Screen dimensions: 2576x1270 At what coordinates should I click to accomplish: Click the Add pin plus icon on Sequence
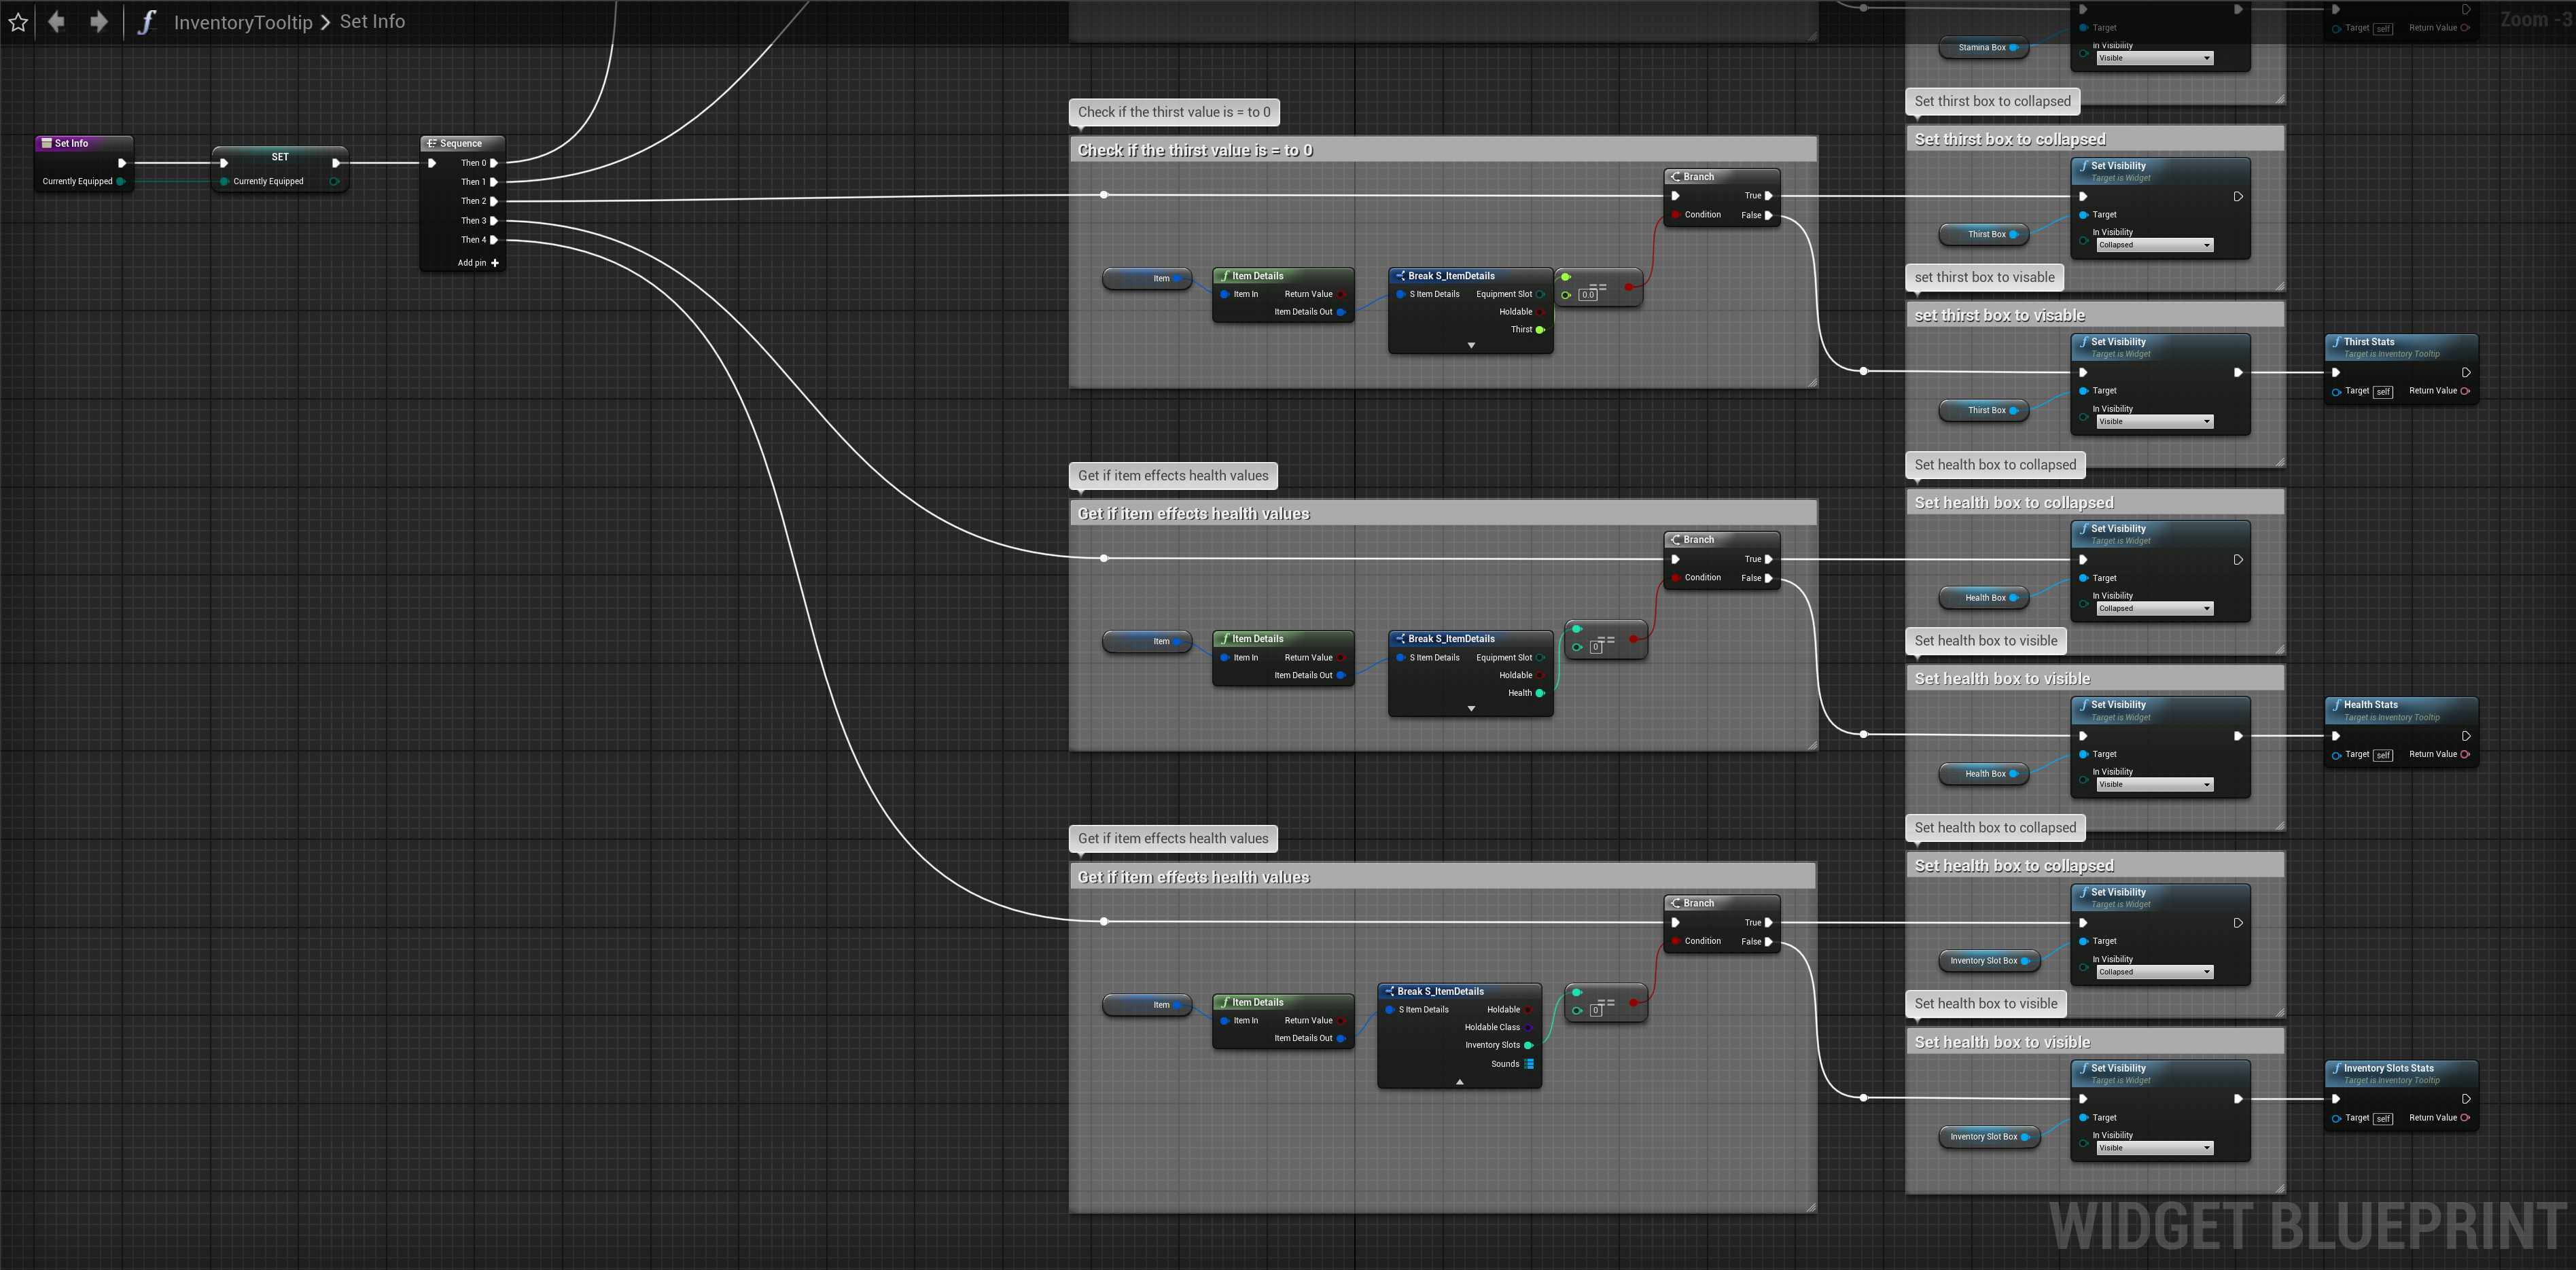point(495,263)
